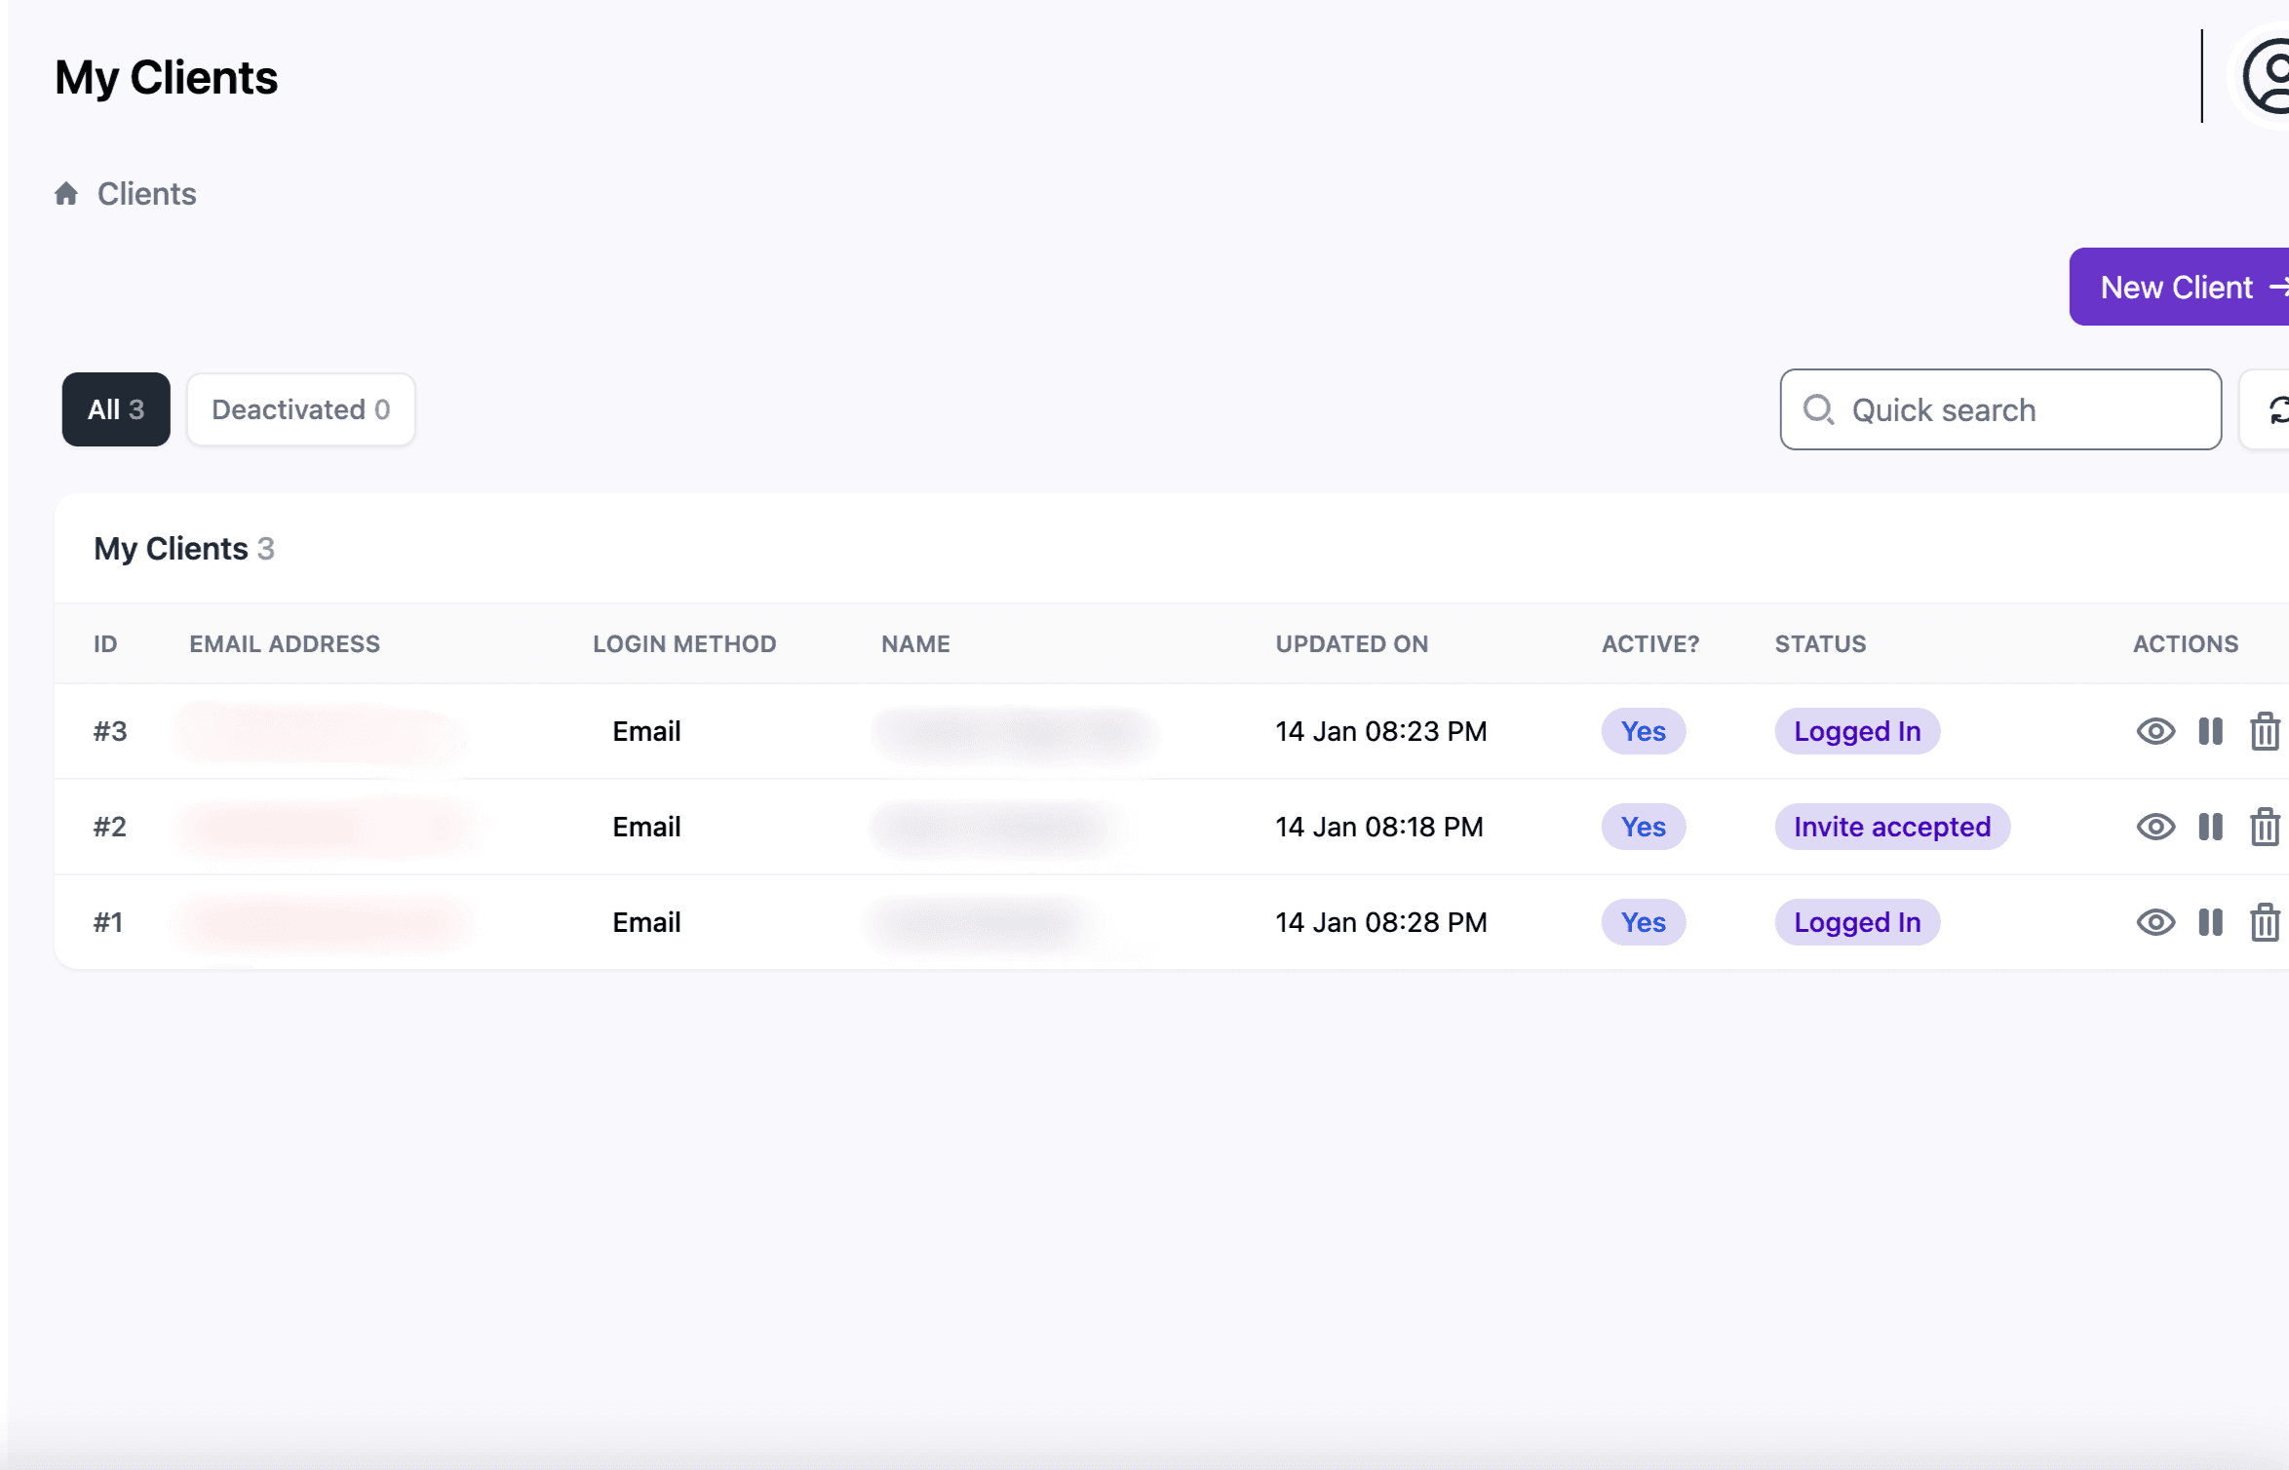
Task: Open the Clients breadcrumb link
Action: coord(146,194)
